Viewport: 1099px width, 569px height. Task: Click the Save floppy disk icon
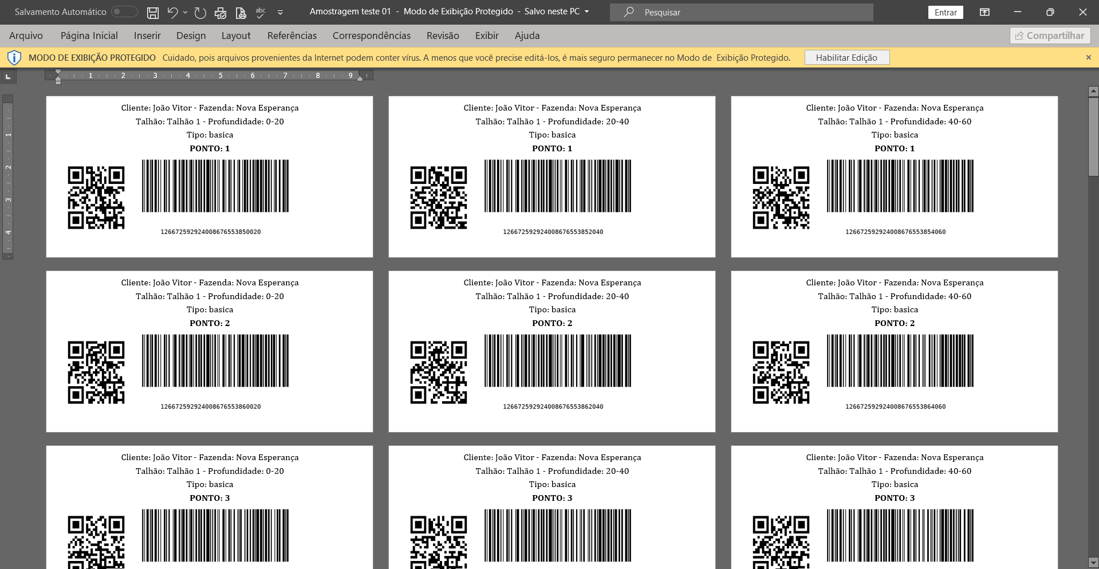[153, 12]
